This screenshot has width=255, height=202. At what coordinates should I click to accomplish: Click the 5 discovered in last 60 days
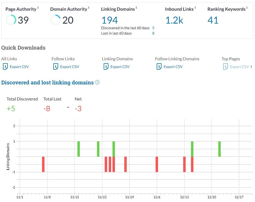(x=153, y=28)
